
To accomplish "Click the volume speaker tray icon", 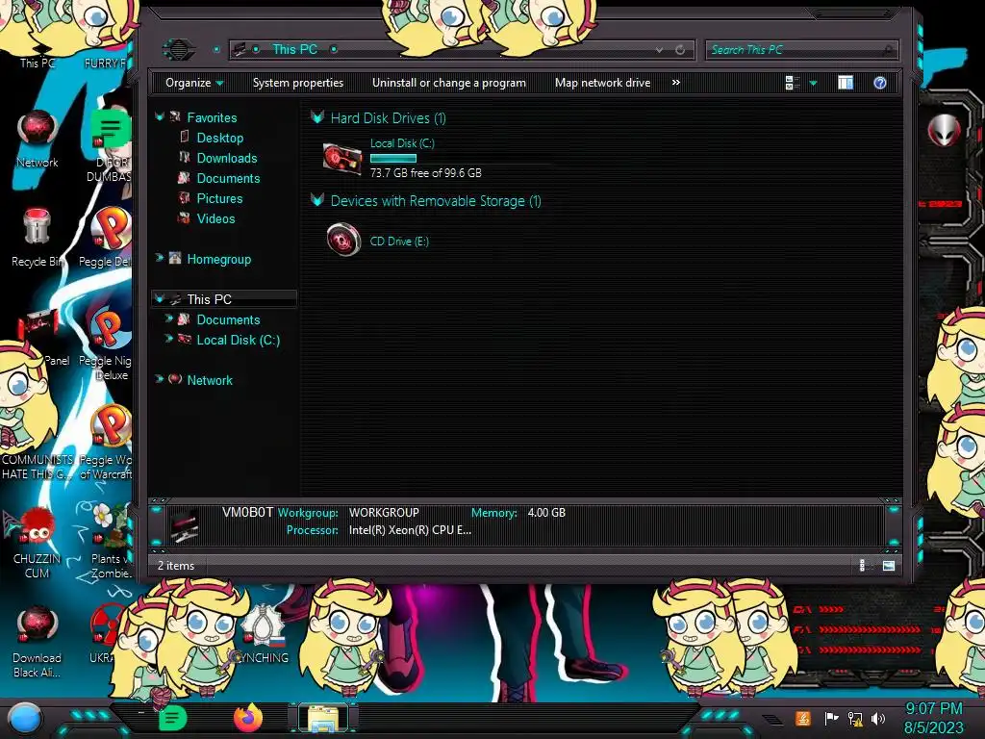I will pos(878,718).
